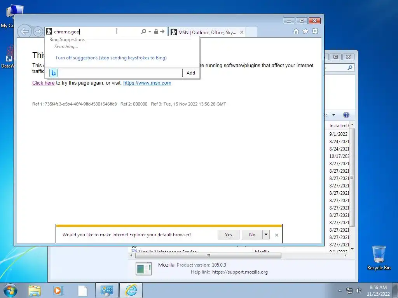
Task: Click the product version 105.0.3 text
Action: [219, 265]
